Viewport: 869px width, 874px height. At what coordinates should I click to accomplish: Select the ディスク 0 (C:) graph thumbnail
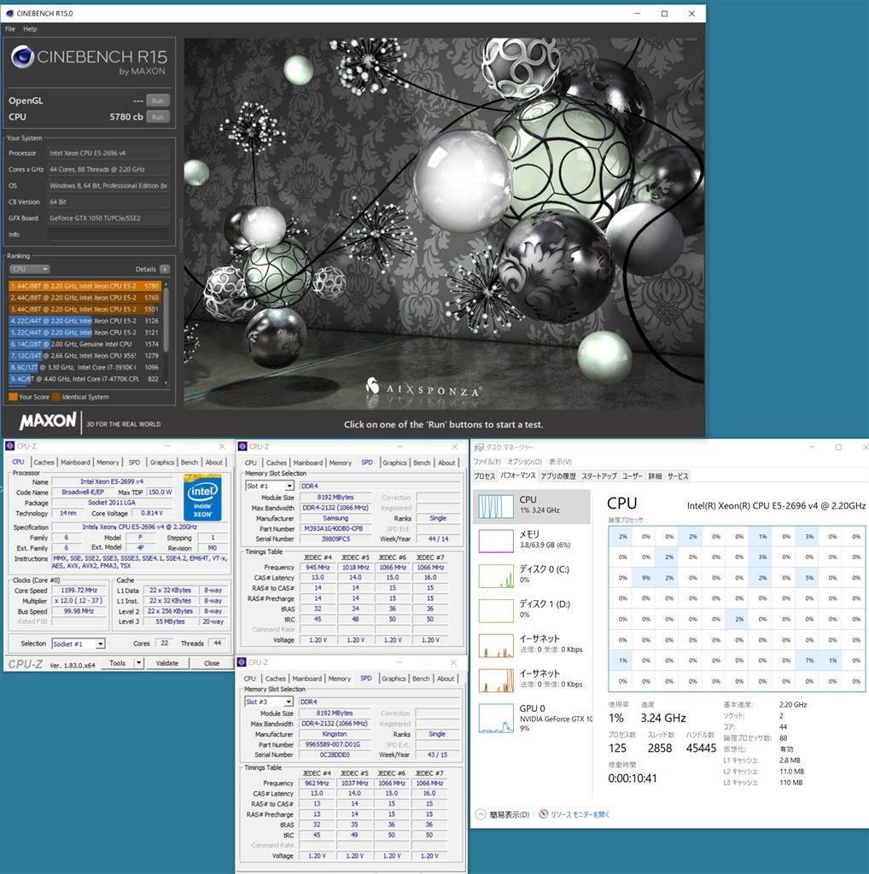[496, 576]
